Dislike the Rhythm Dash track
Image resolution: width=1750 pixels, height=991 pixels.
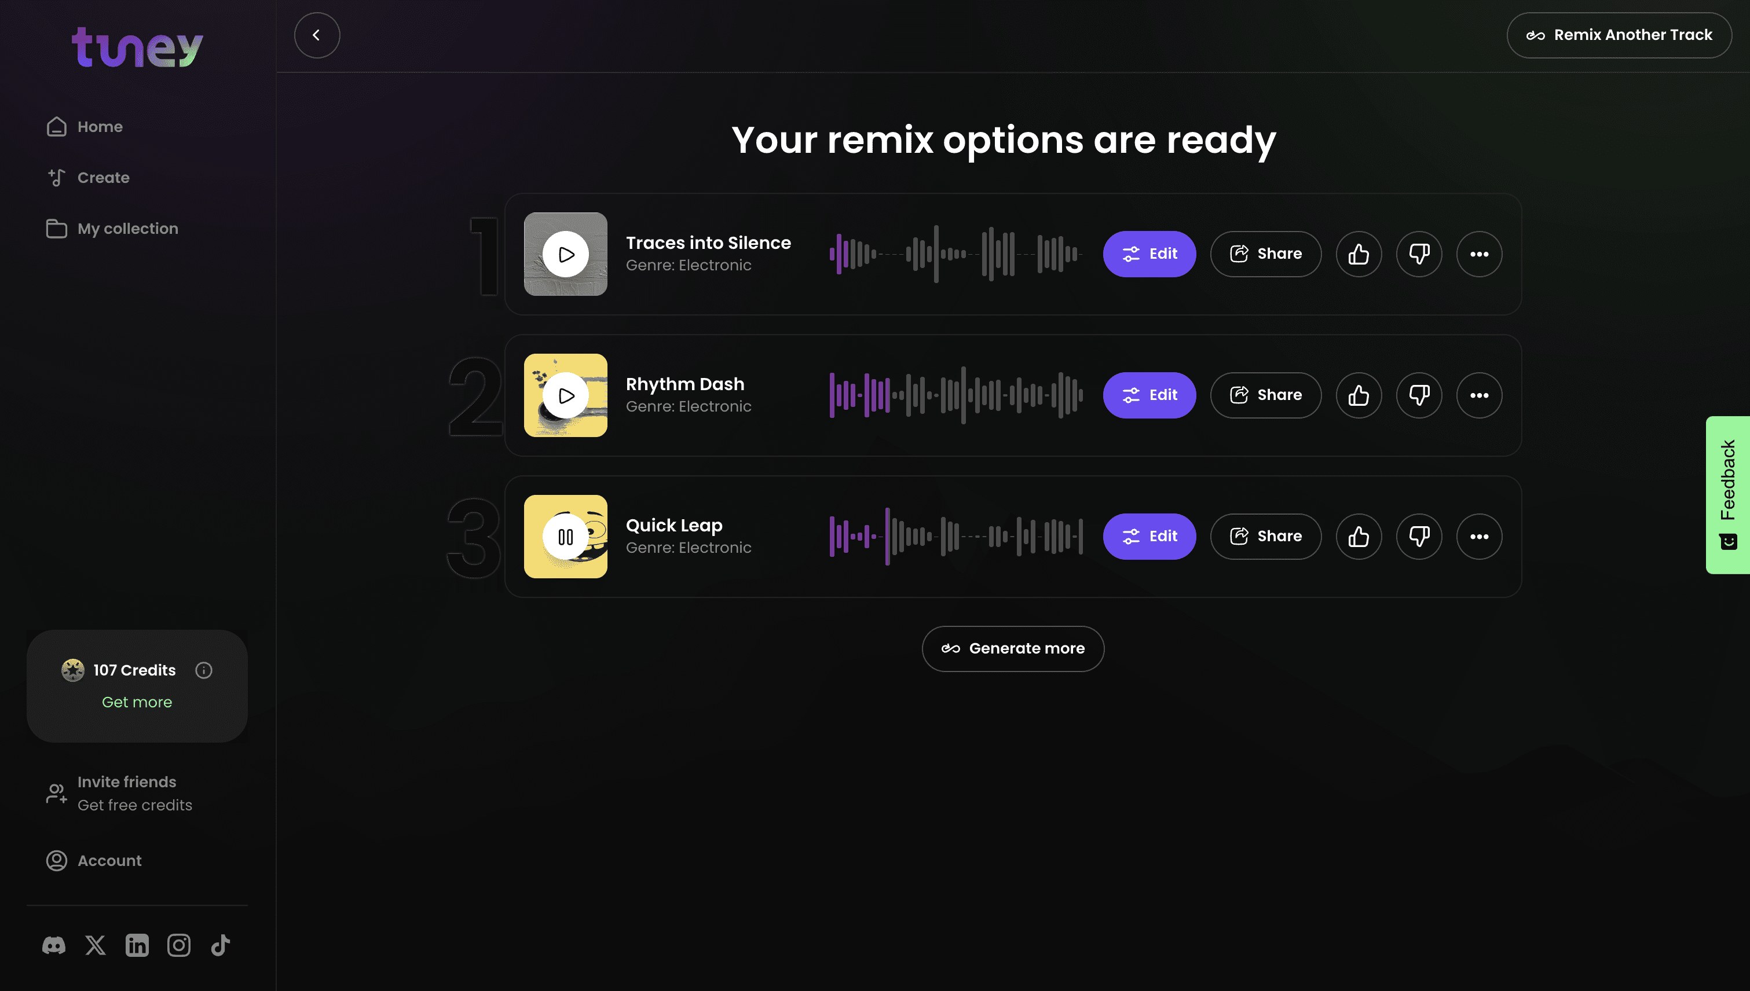coord(1419,395)
